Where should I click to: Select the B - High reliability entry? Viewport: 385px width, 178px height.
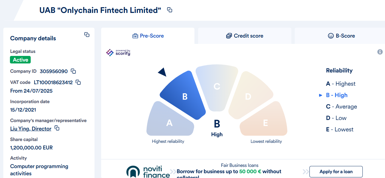pyautogui.click(x=337, y=95)
